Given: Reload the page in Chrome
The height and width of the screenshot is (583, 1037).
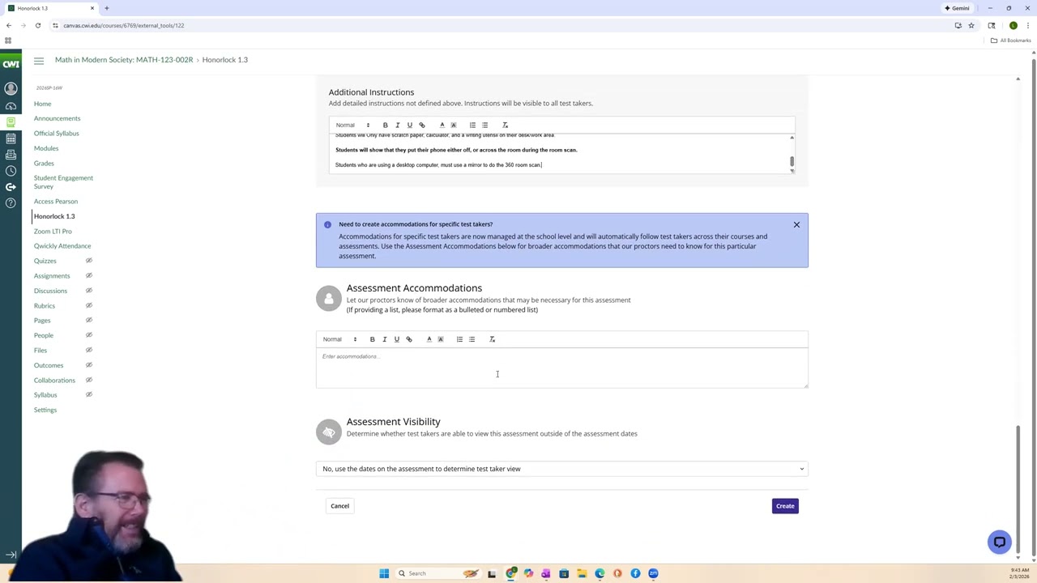Looking at the screenshot, I should [x=37, y=25].
